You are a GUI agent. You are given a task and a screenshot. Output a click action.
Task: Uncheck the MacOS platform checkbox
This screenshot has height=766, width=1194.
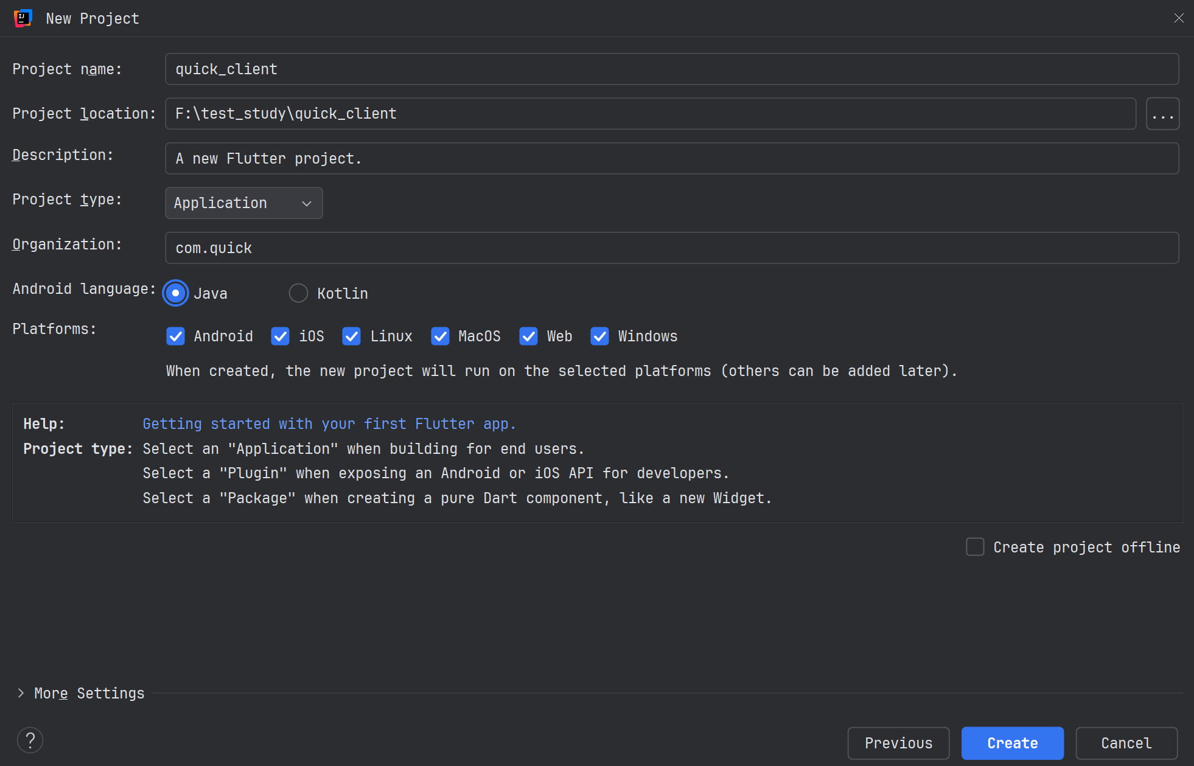coord(439,336)
